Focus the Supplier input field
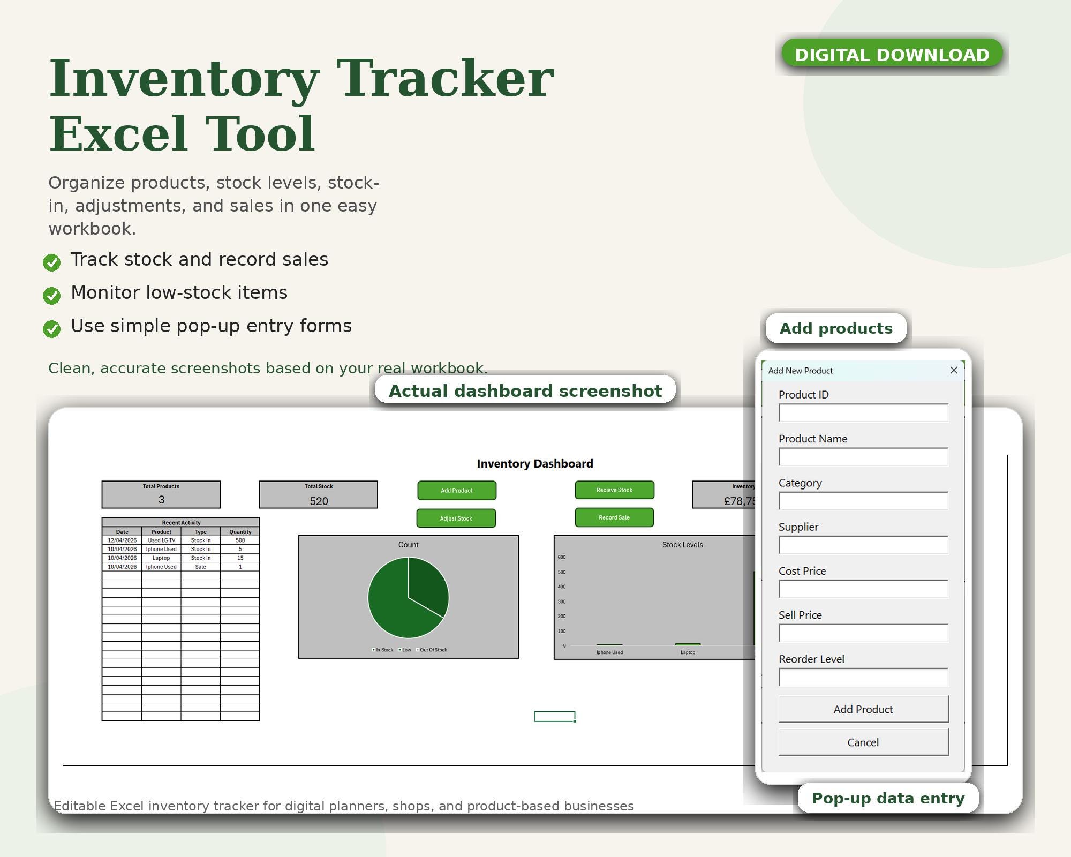This screenshot has width=1071, height=857. click(863, 545)
